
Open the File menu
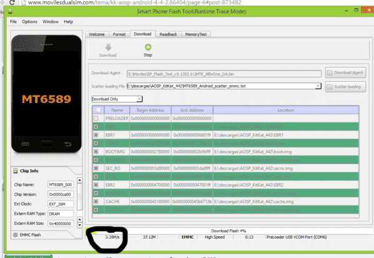[13, 22]
